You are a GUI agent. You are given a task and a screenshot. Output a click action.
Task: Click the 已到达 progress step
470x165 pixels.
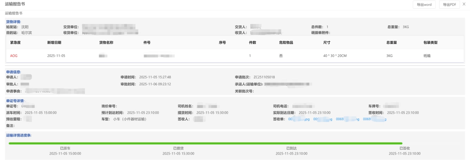point(291,148)
